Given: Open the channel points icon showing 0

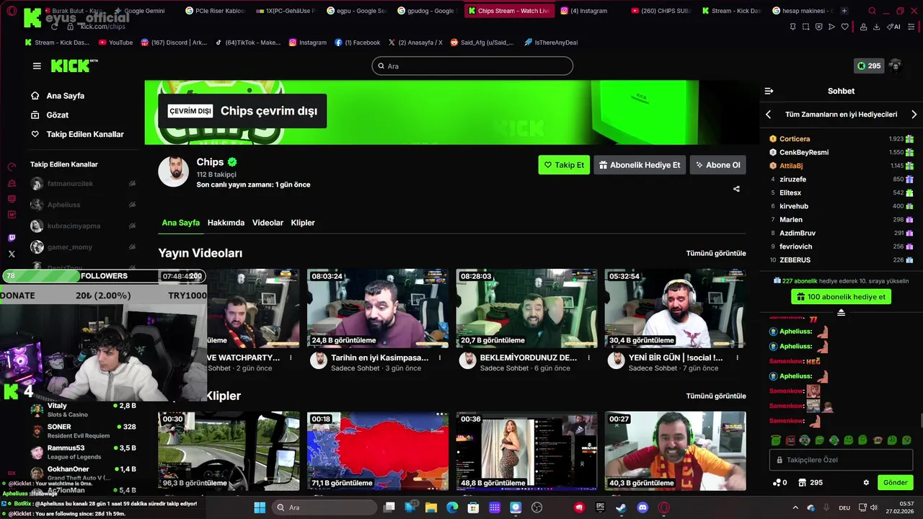Looking at the screenshot, I should coord(780,482).
